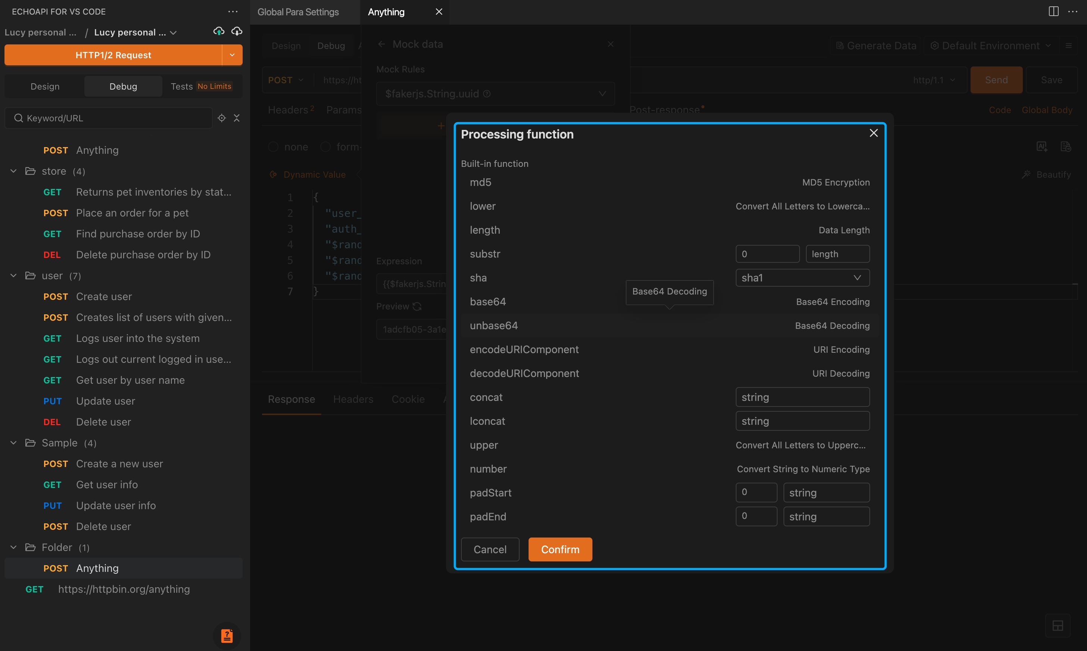This screenshot has height=651, width=1087.
Task: Click the substr start index field
Action: 767,254
